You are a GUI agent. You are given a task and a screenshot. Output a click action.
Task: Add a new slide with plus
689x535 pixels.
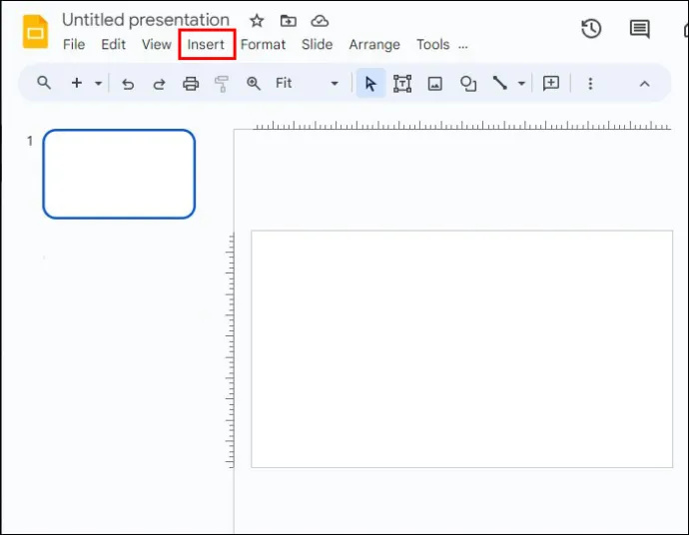(x=77, y=83)
